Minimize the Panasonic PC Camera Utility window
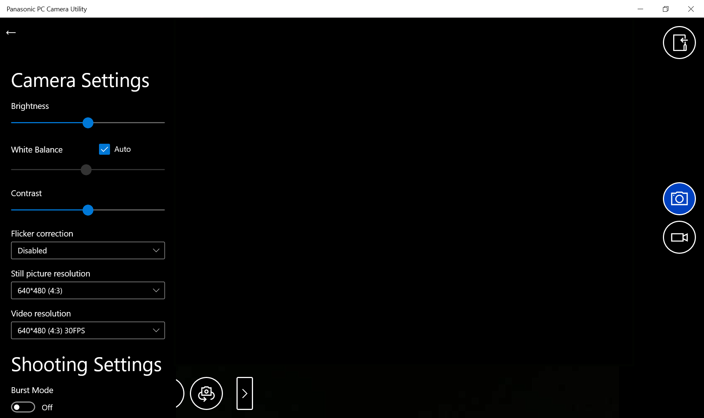Screen dimensions: 704x418 coord(640,9)
